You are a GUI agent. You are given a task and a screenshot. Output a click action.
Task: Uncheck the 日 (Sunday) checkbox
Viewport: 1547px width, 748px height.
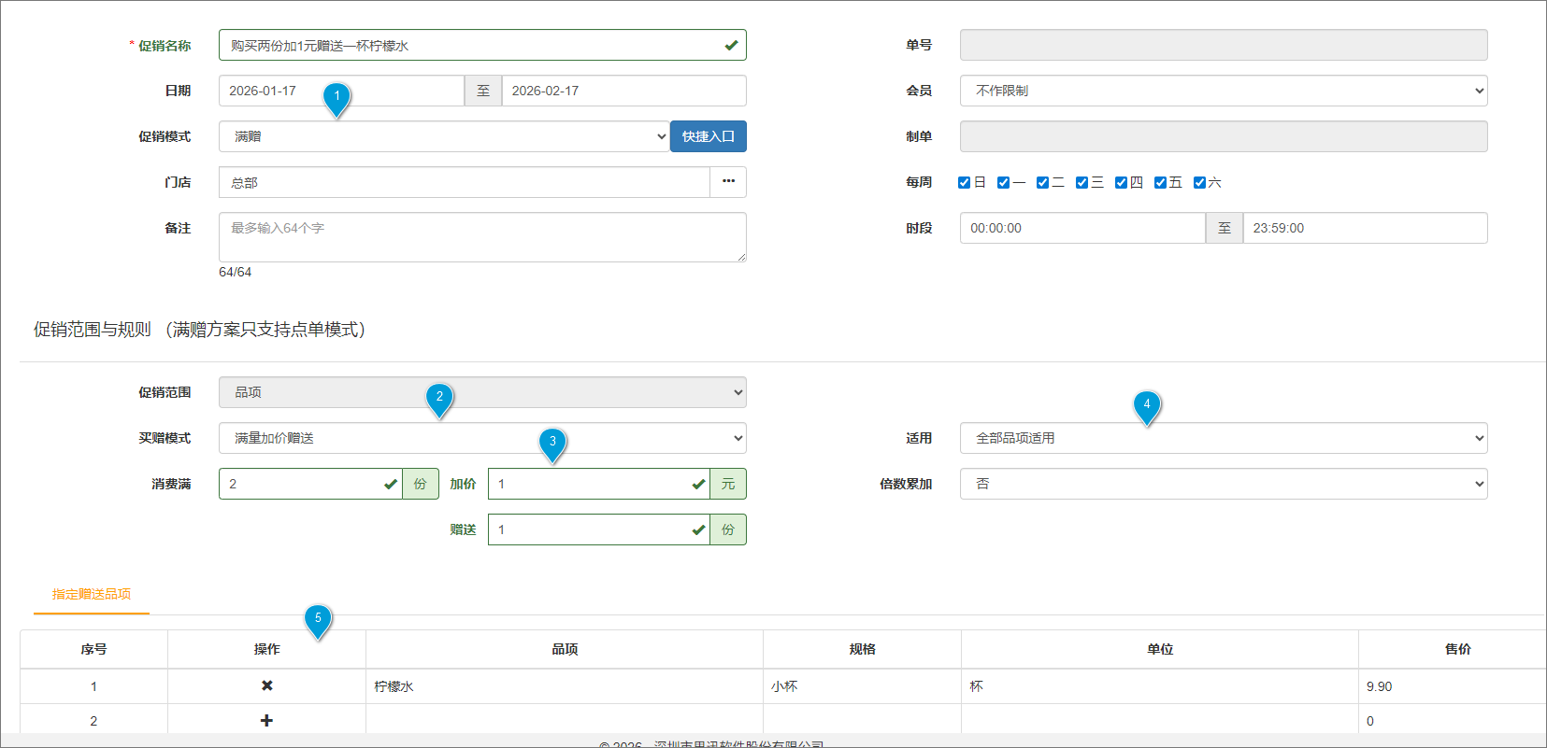point(965,183)
